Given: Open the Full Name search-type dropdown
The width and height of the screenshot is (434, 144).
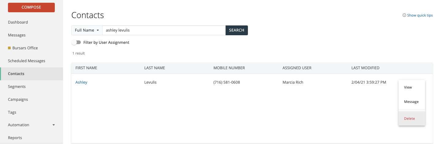Looking at the screenshot, I should tap(87, 30).
